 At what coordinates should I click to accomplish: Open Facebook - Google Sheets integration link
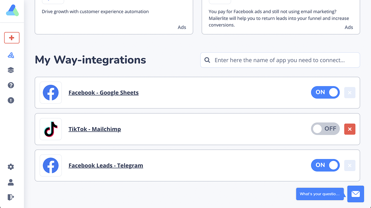coord(104,93)
